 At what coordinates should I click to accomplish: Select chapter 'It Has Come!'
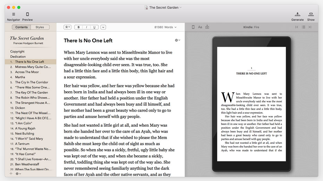31,154
